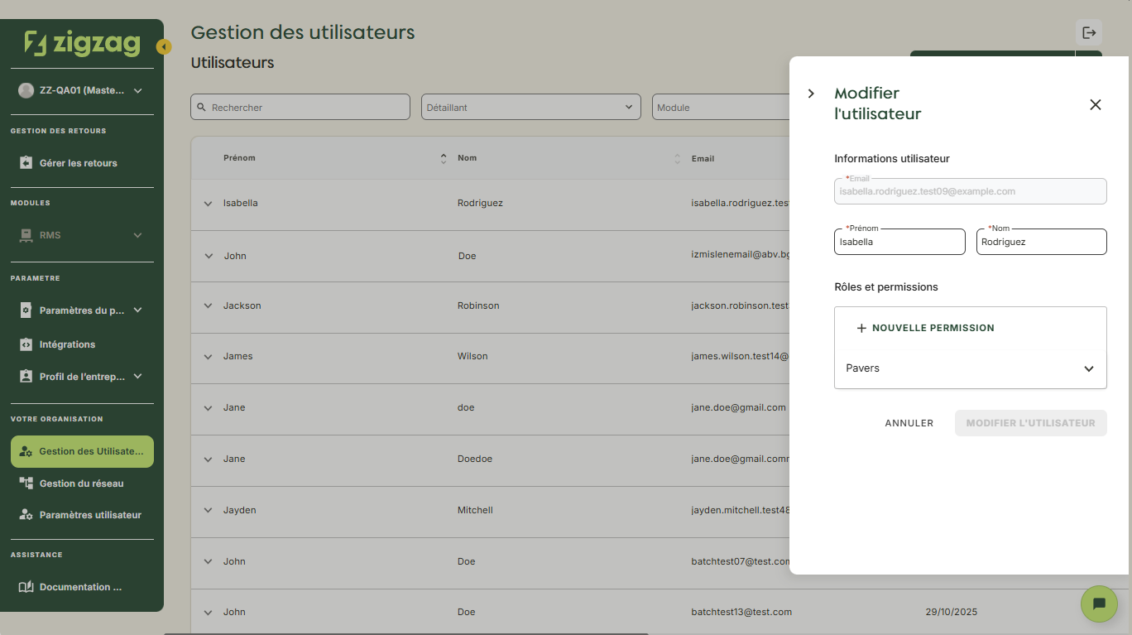Click the Paramètres utilisateur icon

point(26,515)
